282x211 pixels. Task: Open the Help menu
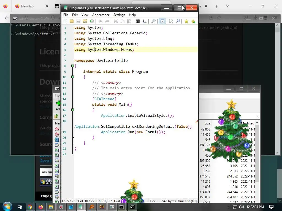[132, 15]
